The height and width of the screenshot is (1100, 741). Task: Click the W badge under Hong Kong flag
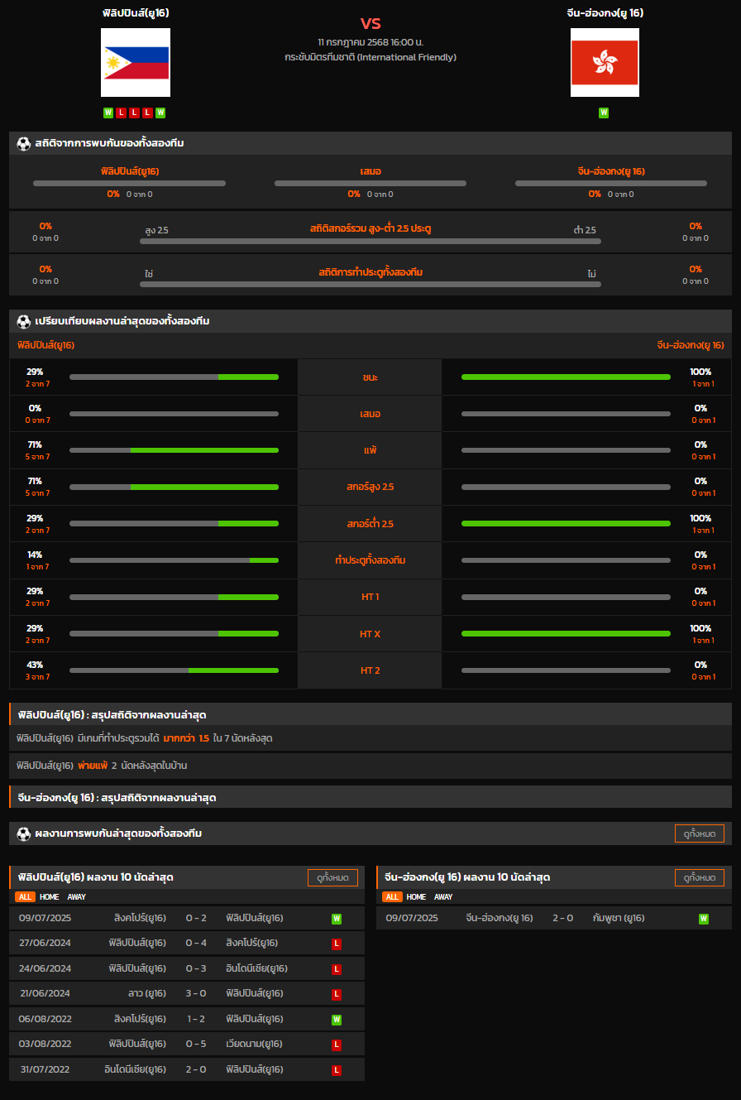tap(604, 113)
